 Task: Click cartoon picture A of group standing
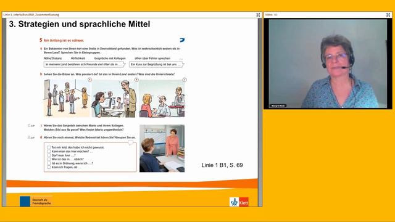67,99
